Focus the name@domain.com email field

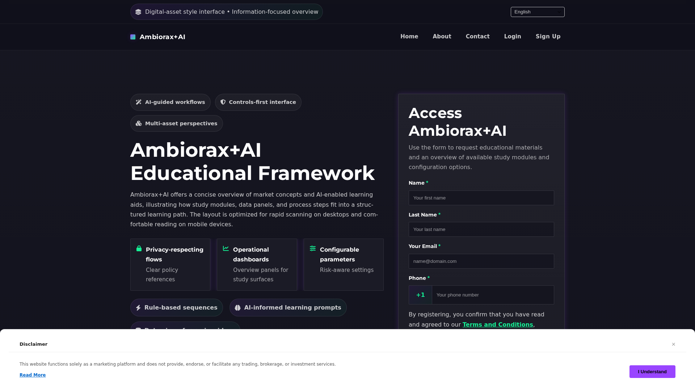point(481,261)
